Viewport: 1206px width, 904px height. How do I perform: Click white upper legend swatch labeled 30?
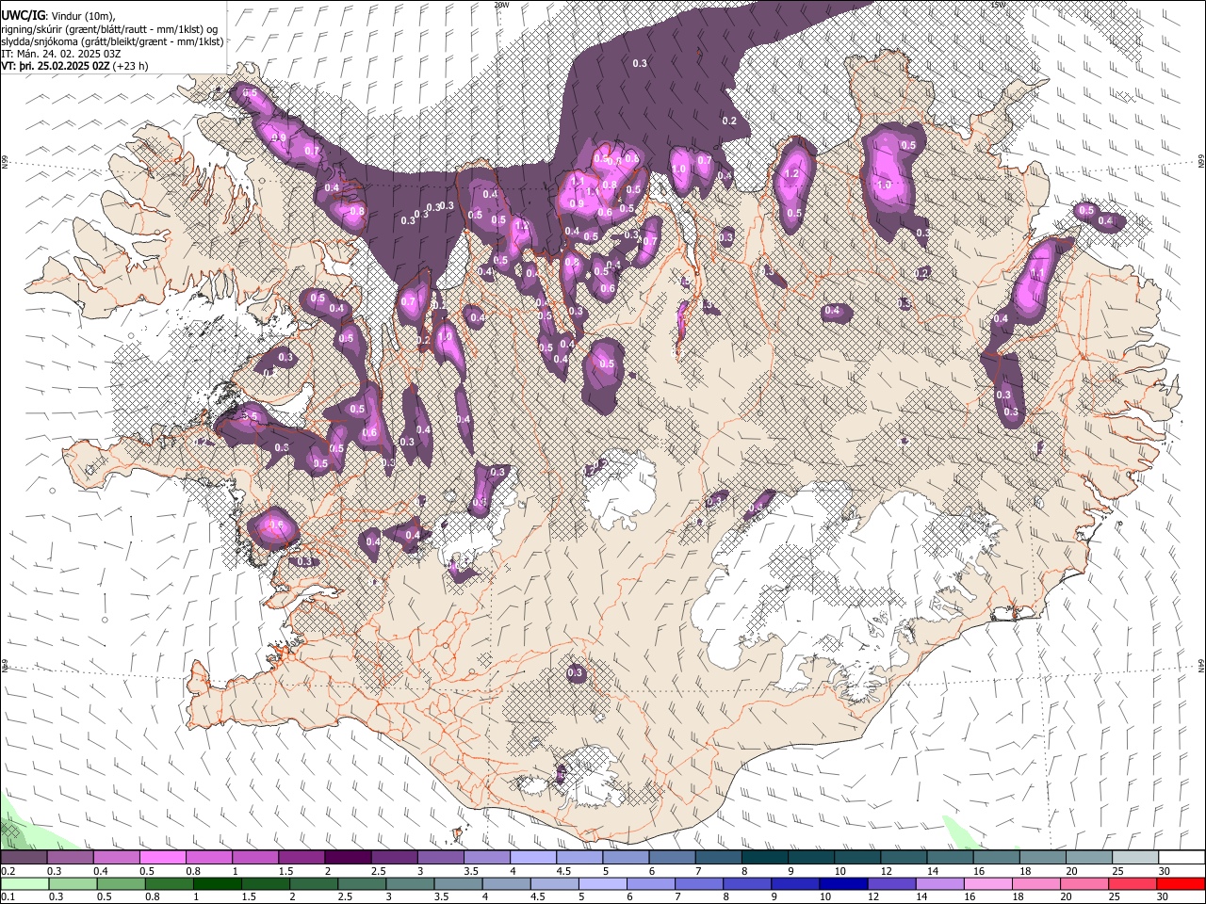1182,858
